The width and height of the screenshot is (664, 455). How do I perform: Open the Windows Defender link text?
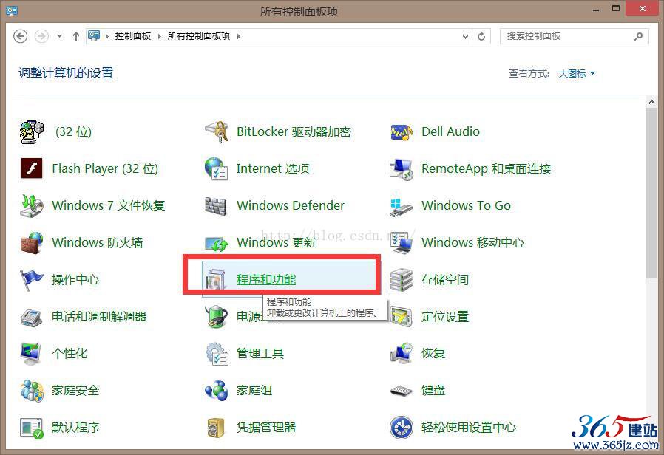pyautogui.click(x=291, y=205)
